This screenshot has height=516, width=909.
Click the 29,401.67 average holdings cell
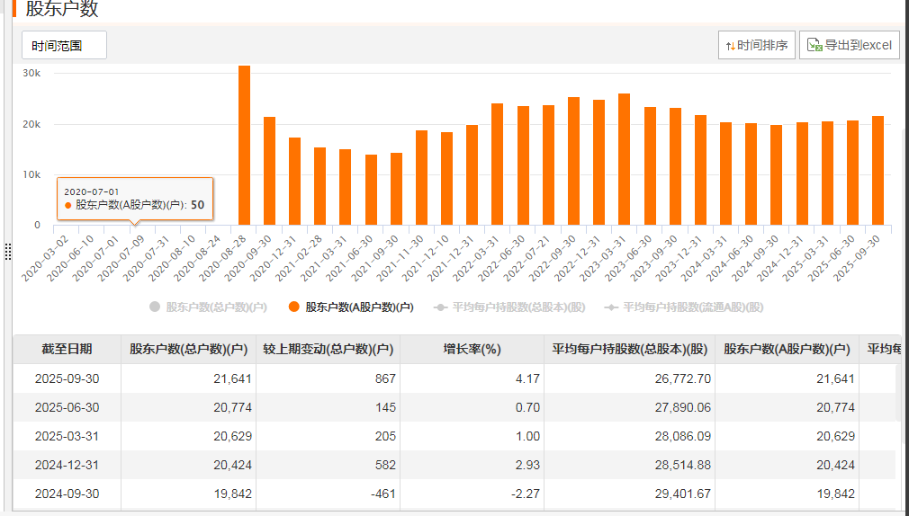630,494
